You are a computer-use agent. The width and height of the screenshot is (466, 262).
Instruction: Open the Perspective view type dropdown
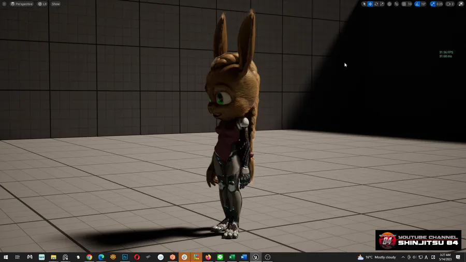tap(21, 4)
